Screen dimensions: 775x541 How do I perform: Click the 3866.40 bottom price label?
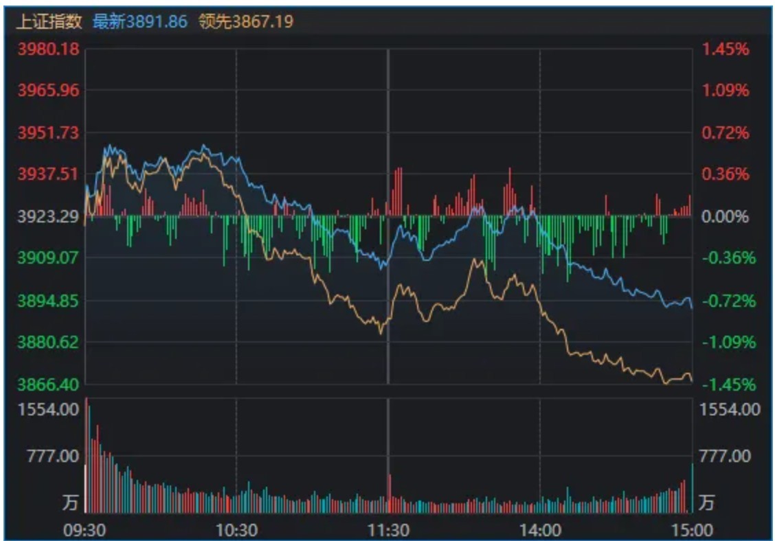pos(48,384)
